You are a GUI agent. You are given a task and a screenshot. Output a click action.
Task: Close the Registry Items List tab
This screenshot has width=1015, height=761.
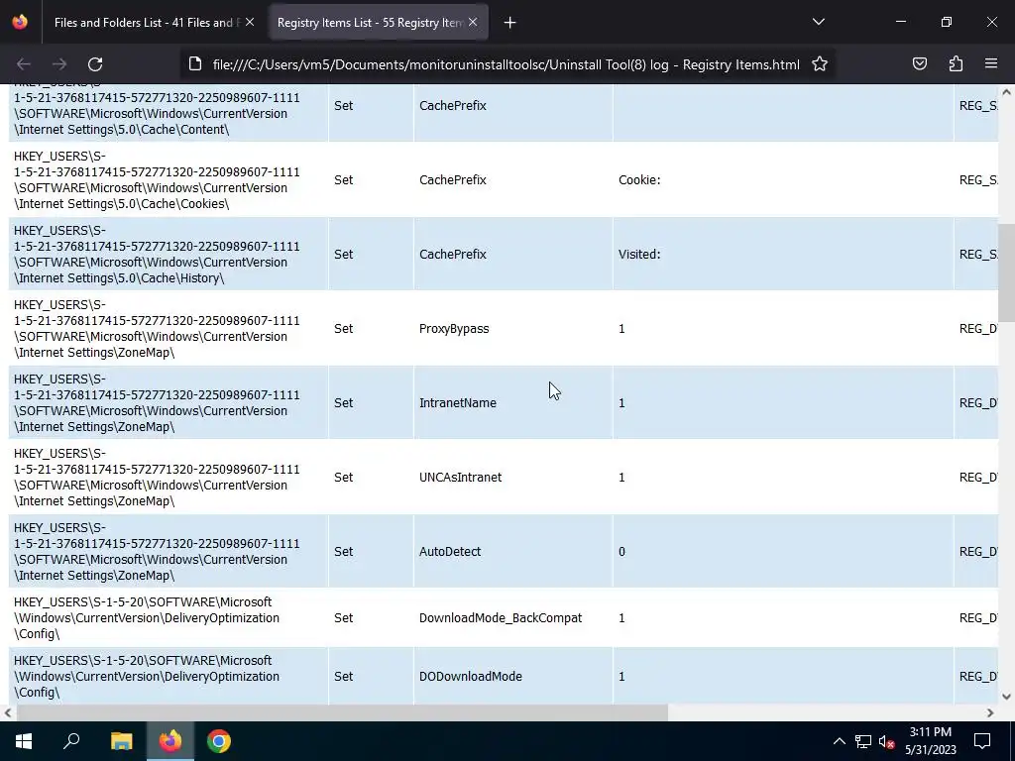(473, 22)
